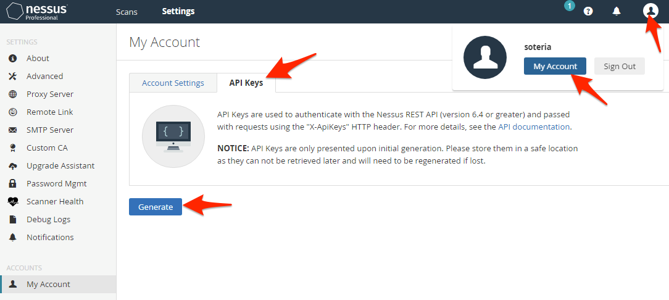Click the user profile icon in header

pyautogui.click(x=650, y=10)
